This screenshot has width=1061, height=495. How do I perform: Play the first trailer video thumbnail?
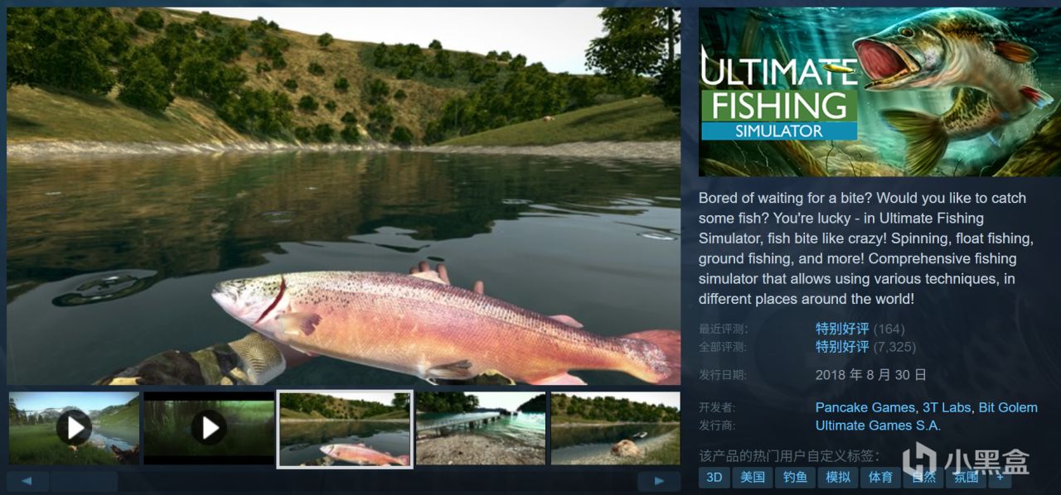tap(74, 428)
